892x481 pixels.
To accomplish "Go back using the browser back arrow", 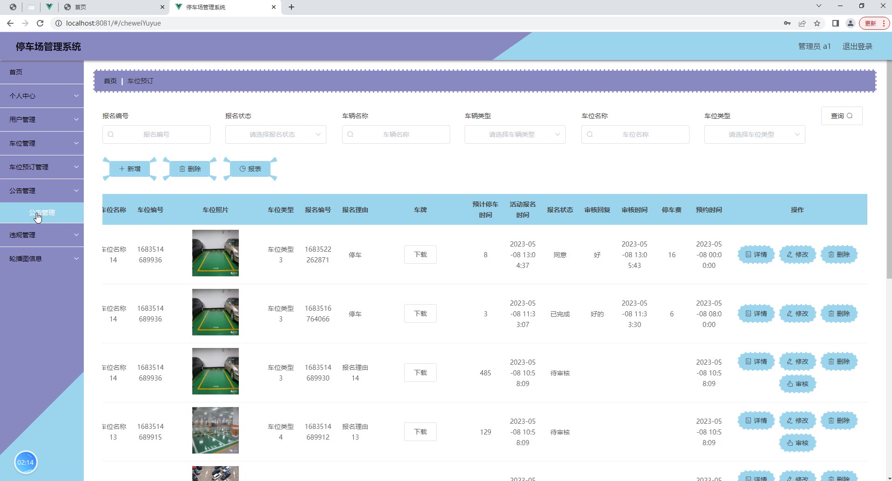I will (10, 23).
